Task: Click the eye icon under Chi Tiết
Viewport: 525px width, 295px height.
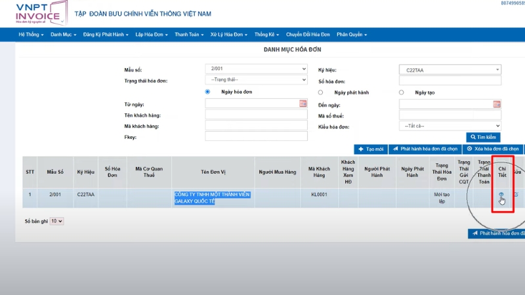Action: pos(501,195)
